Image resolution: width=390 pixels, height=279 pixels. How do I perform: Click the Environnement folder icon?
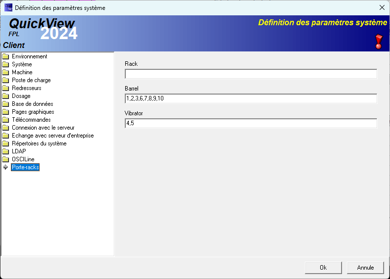pyautogui.click(x=5, y=56)
